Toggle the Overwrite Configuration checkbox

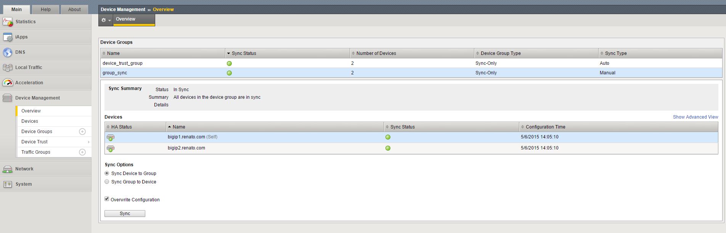click(x=107, y=199)
